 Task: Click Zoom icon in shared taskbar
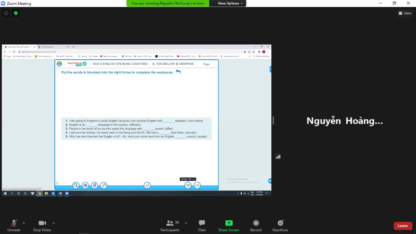click(67, 193)
